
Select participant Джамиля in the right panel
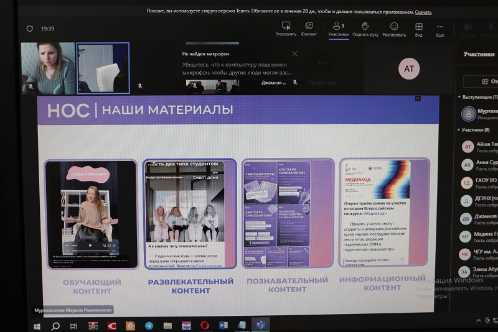(x=479, y=219)
